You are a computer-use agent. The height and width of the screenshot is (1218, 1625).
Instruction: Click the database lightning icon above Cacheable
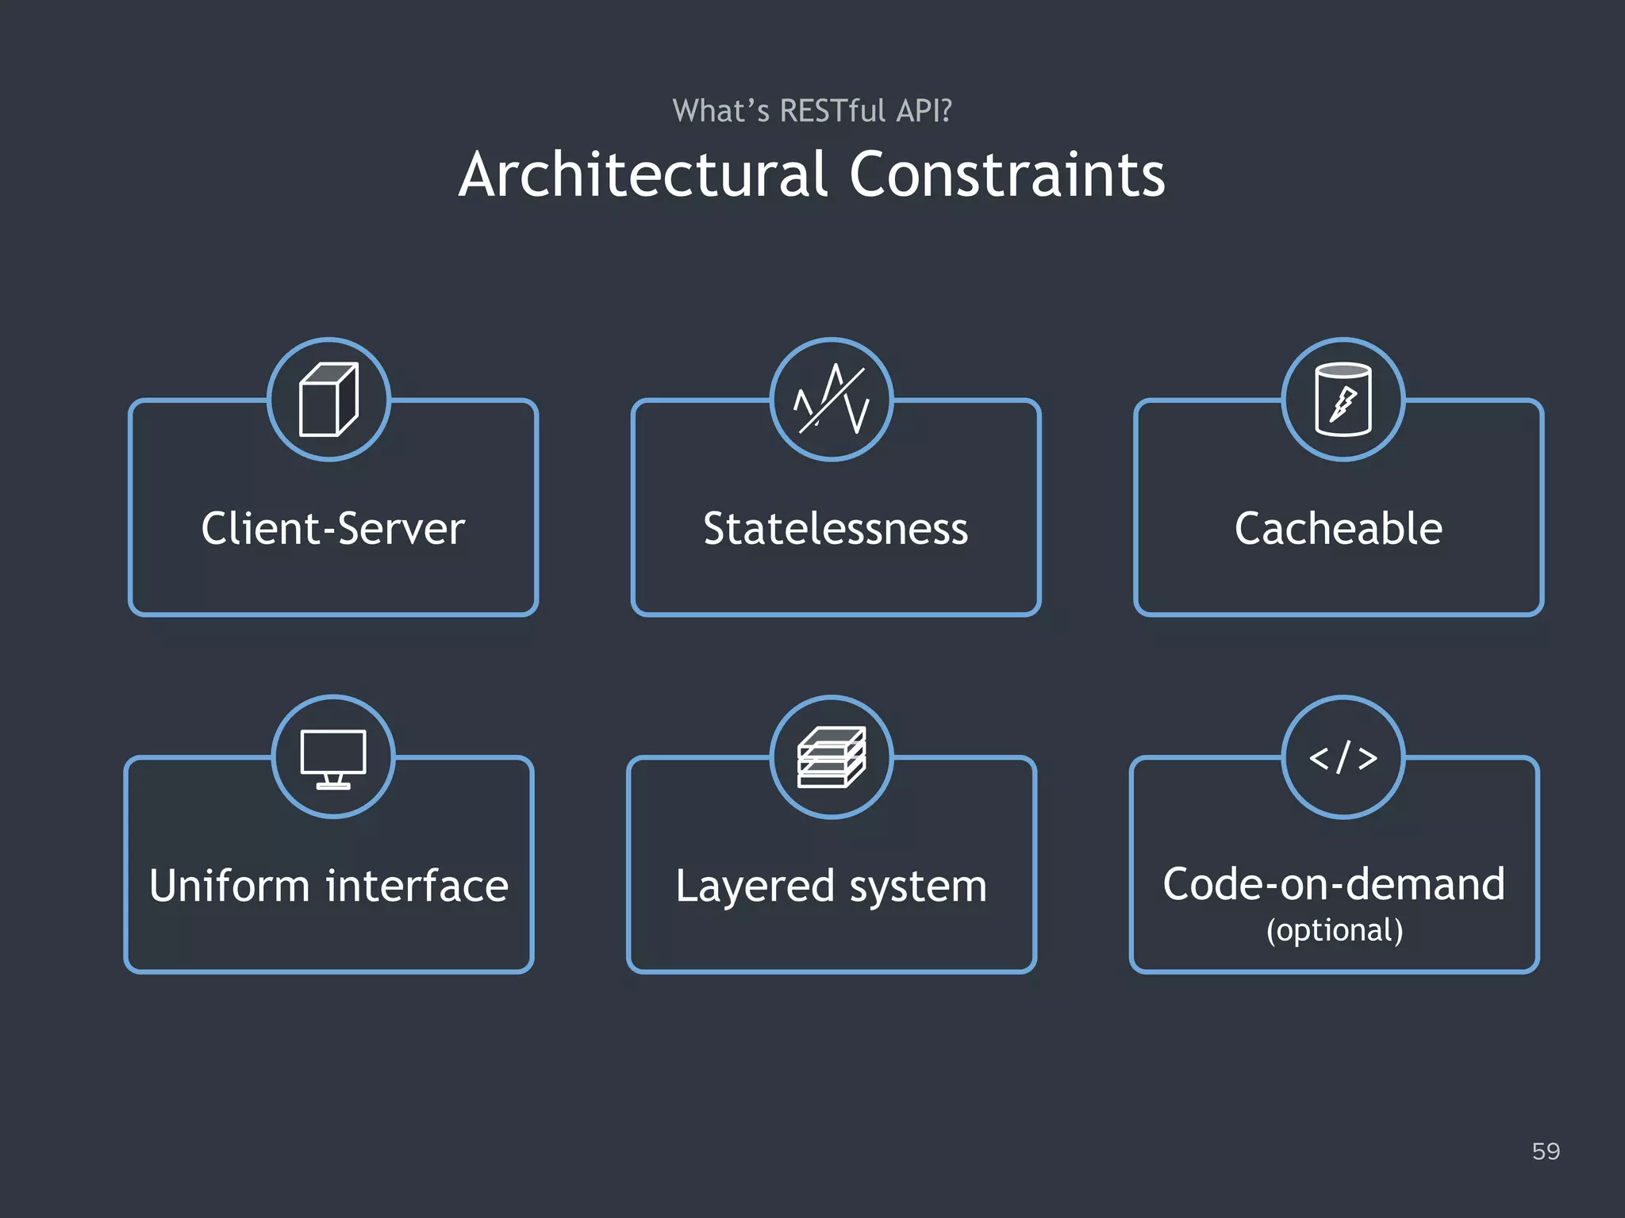1343,399
